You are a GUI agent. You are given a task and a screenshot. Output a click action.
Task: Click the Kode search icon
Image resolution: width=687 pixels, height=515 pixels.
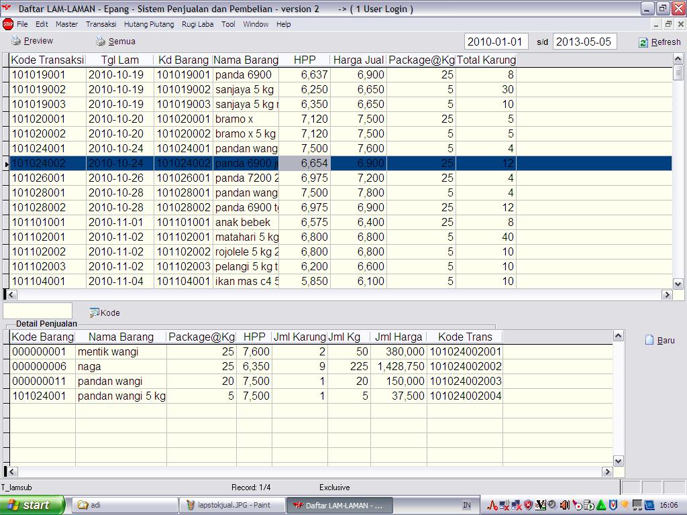click(x=95, y=312)
